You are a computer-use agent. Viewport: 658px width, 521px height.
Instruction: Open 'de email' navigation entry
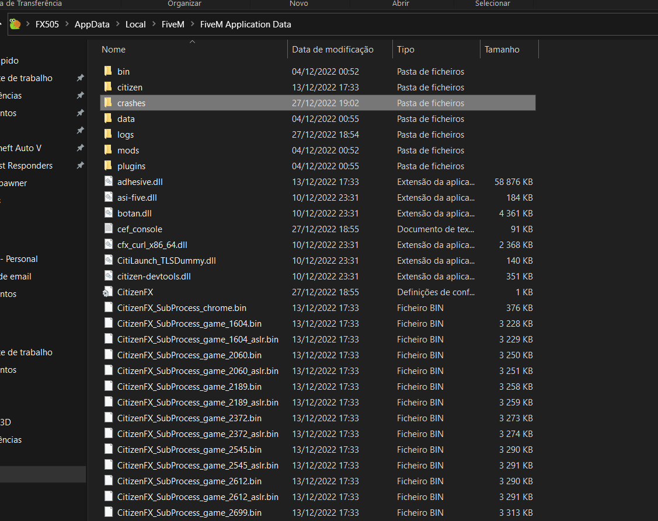click(16, 277)
